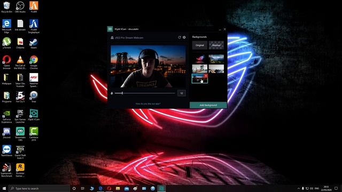
Task: Open VCam settings gear icon
Action: [184, 37]
